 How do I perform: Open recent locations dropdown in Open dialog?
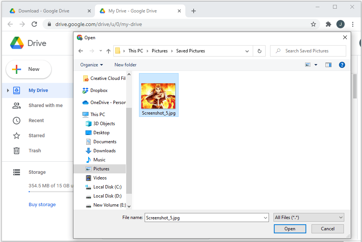(101, 51)
